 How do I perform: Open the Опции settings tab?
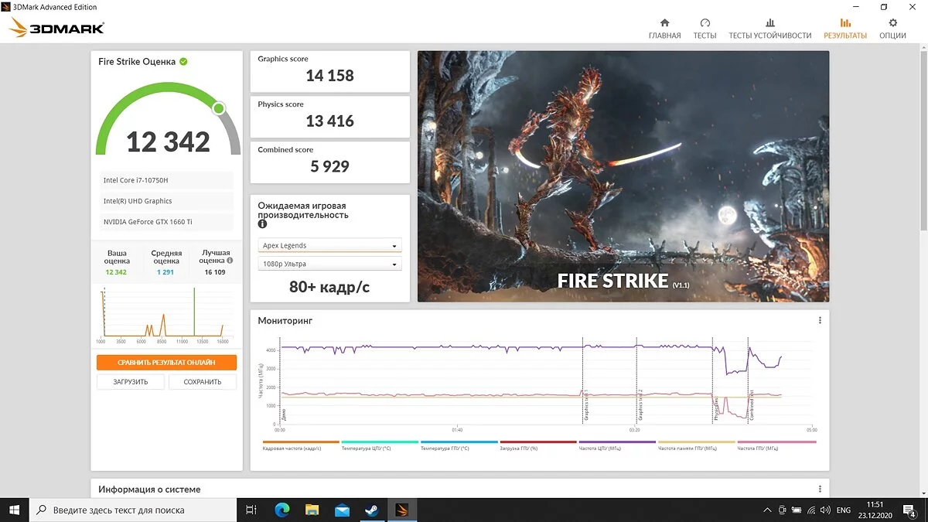pos(892,29)
